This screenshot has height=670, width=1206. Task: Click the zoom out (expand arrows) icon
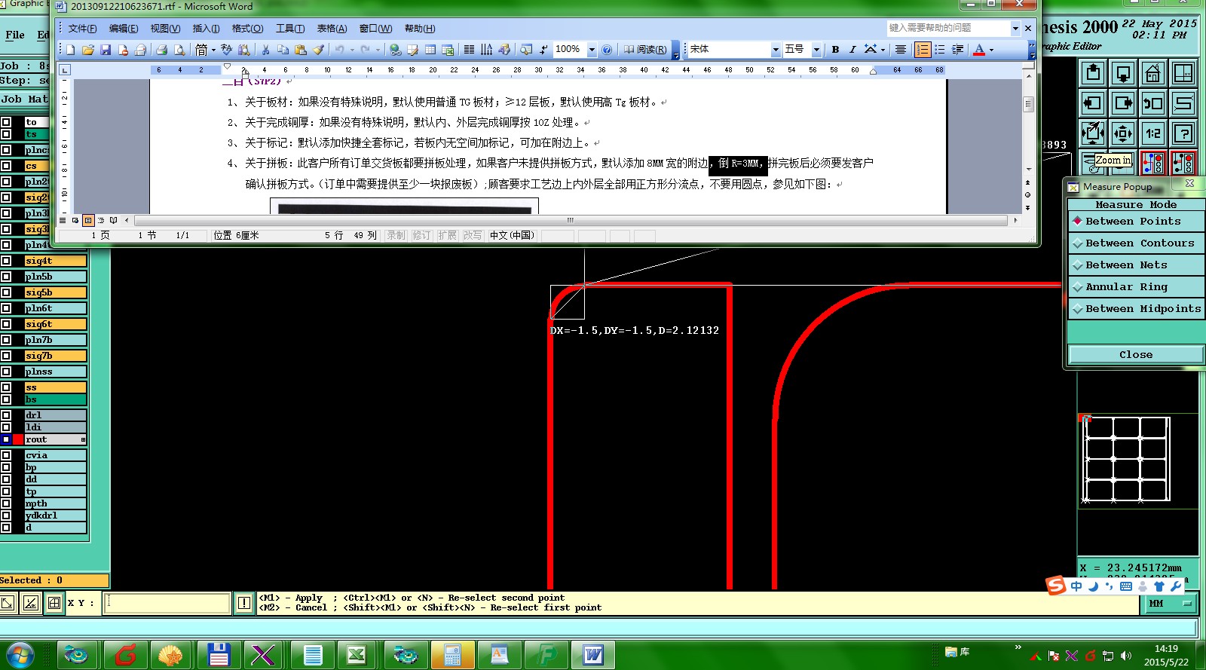(x=1123, y=134)
